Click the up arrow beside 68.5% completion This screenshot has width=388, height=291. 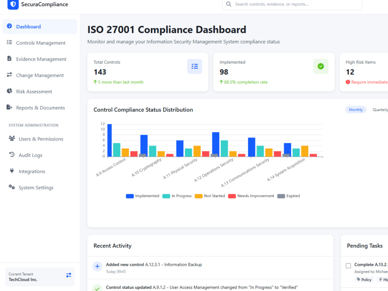pyautogui.click(x=221, y=82)
